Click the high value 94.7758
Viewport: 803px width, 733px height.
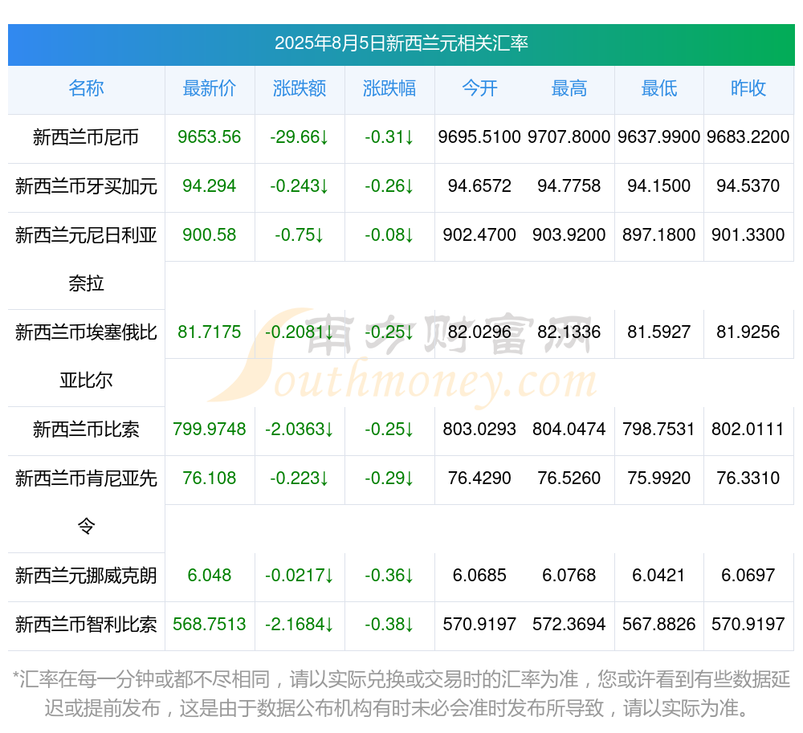click(569, 185)
